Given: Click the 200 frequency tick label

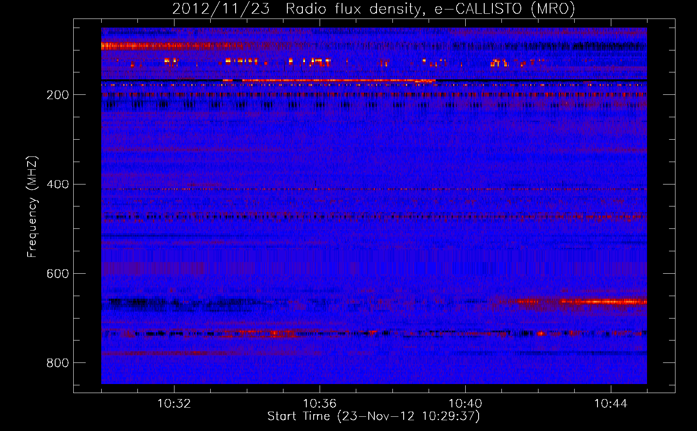Looking at the screenshot, I should 58,95.
